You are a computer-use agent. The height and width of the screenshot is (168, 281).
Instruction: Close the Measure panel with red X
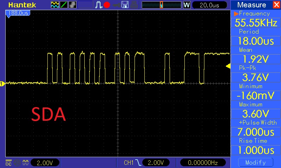(x=276, y=5)
